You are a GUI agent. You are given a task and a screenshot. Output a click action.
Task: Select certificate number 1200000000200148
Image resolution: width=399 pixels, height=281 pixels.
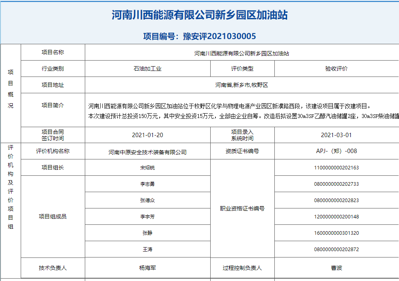pos(336,216)
